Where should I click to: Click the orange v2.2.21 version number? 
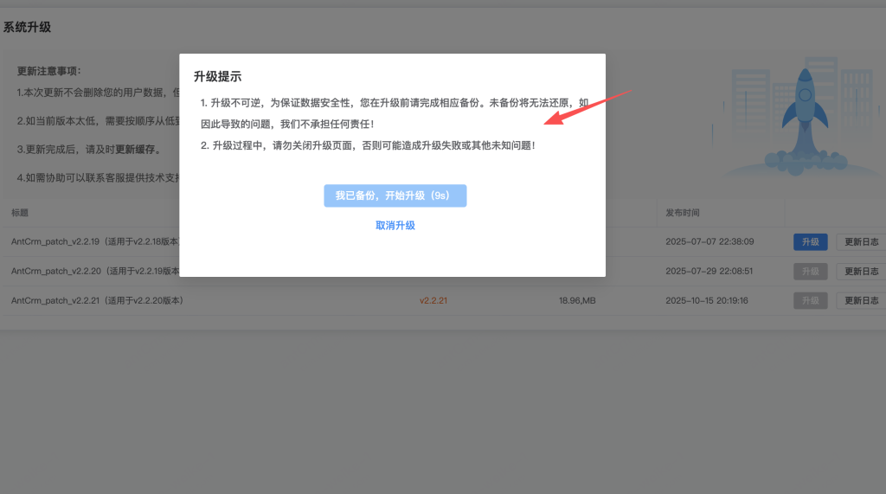(x=433, y=300)
